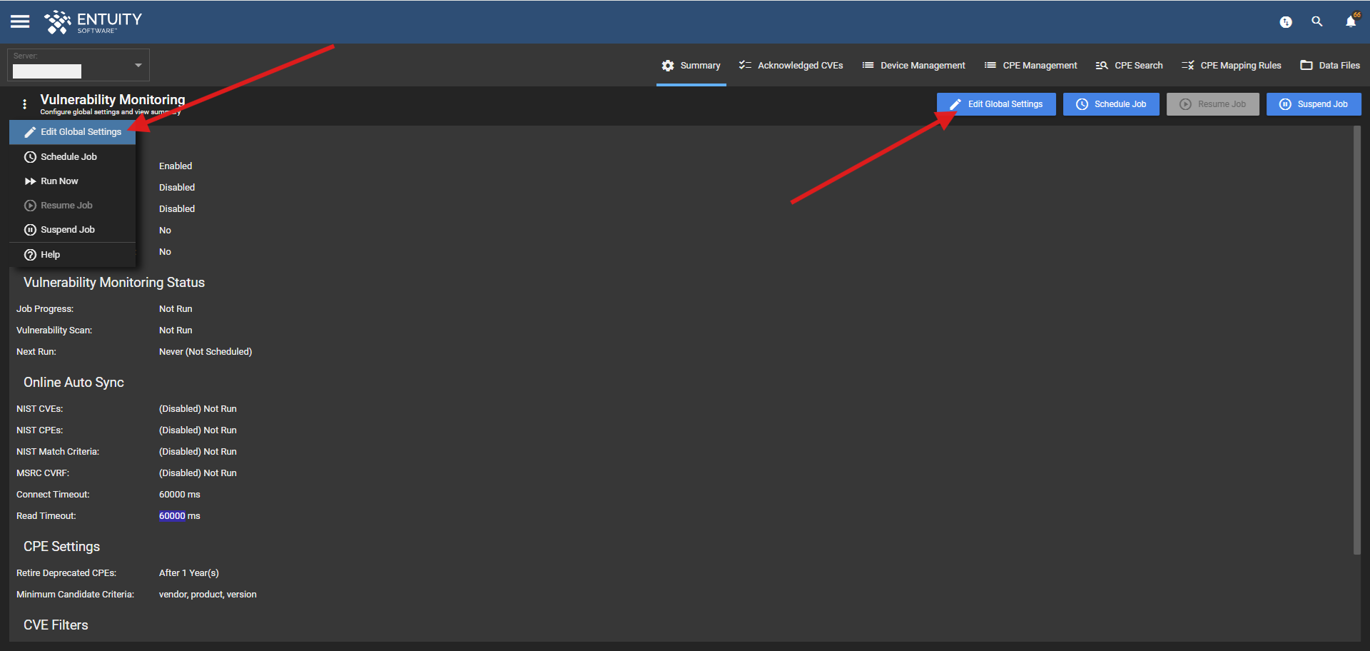
Task: Click the search-list icon on CPE Search tab
Action: [x=1102, y=66]
